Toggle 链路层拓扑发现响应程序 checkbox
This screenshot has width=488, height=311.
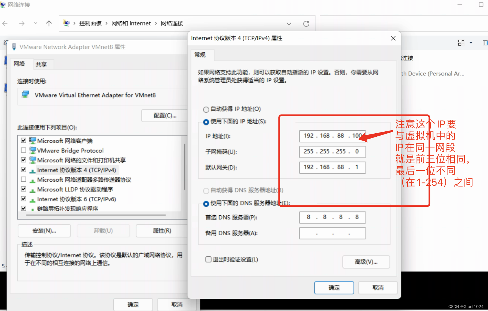tap(24, 208)
